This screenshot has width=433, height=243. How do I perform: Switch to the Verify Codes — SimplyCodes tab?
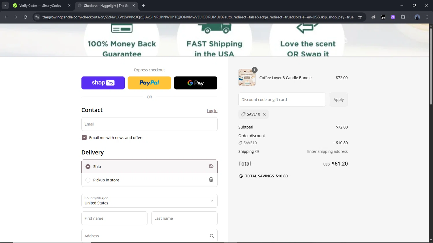(40, 5)
